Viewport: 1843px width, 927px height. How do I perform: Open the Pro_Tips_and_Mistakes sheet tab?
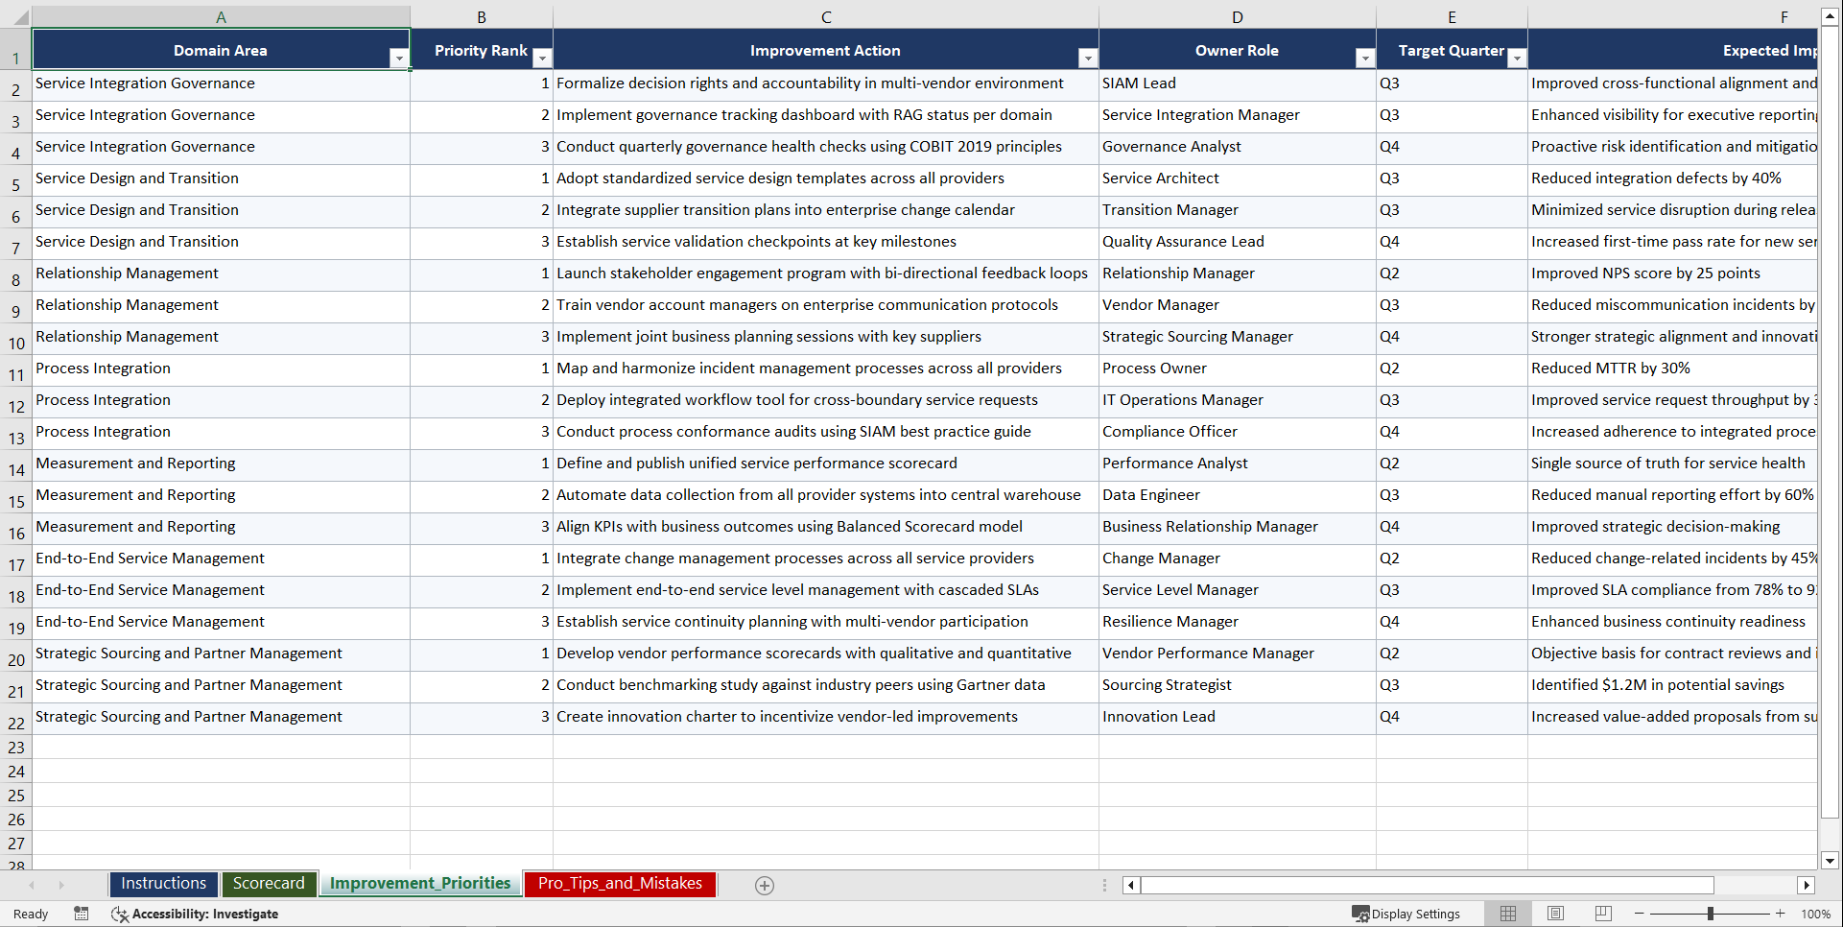click(x=619, y=883)
